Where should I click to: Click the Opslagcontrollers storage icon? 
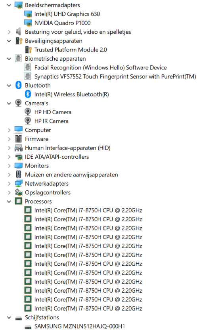pos(19,192)
